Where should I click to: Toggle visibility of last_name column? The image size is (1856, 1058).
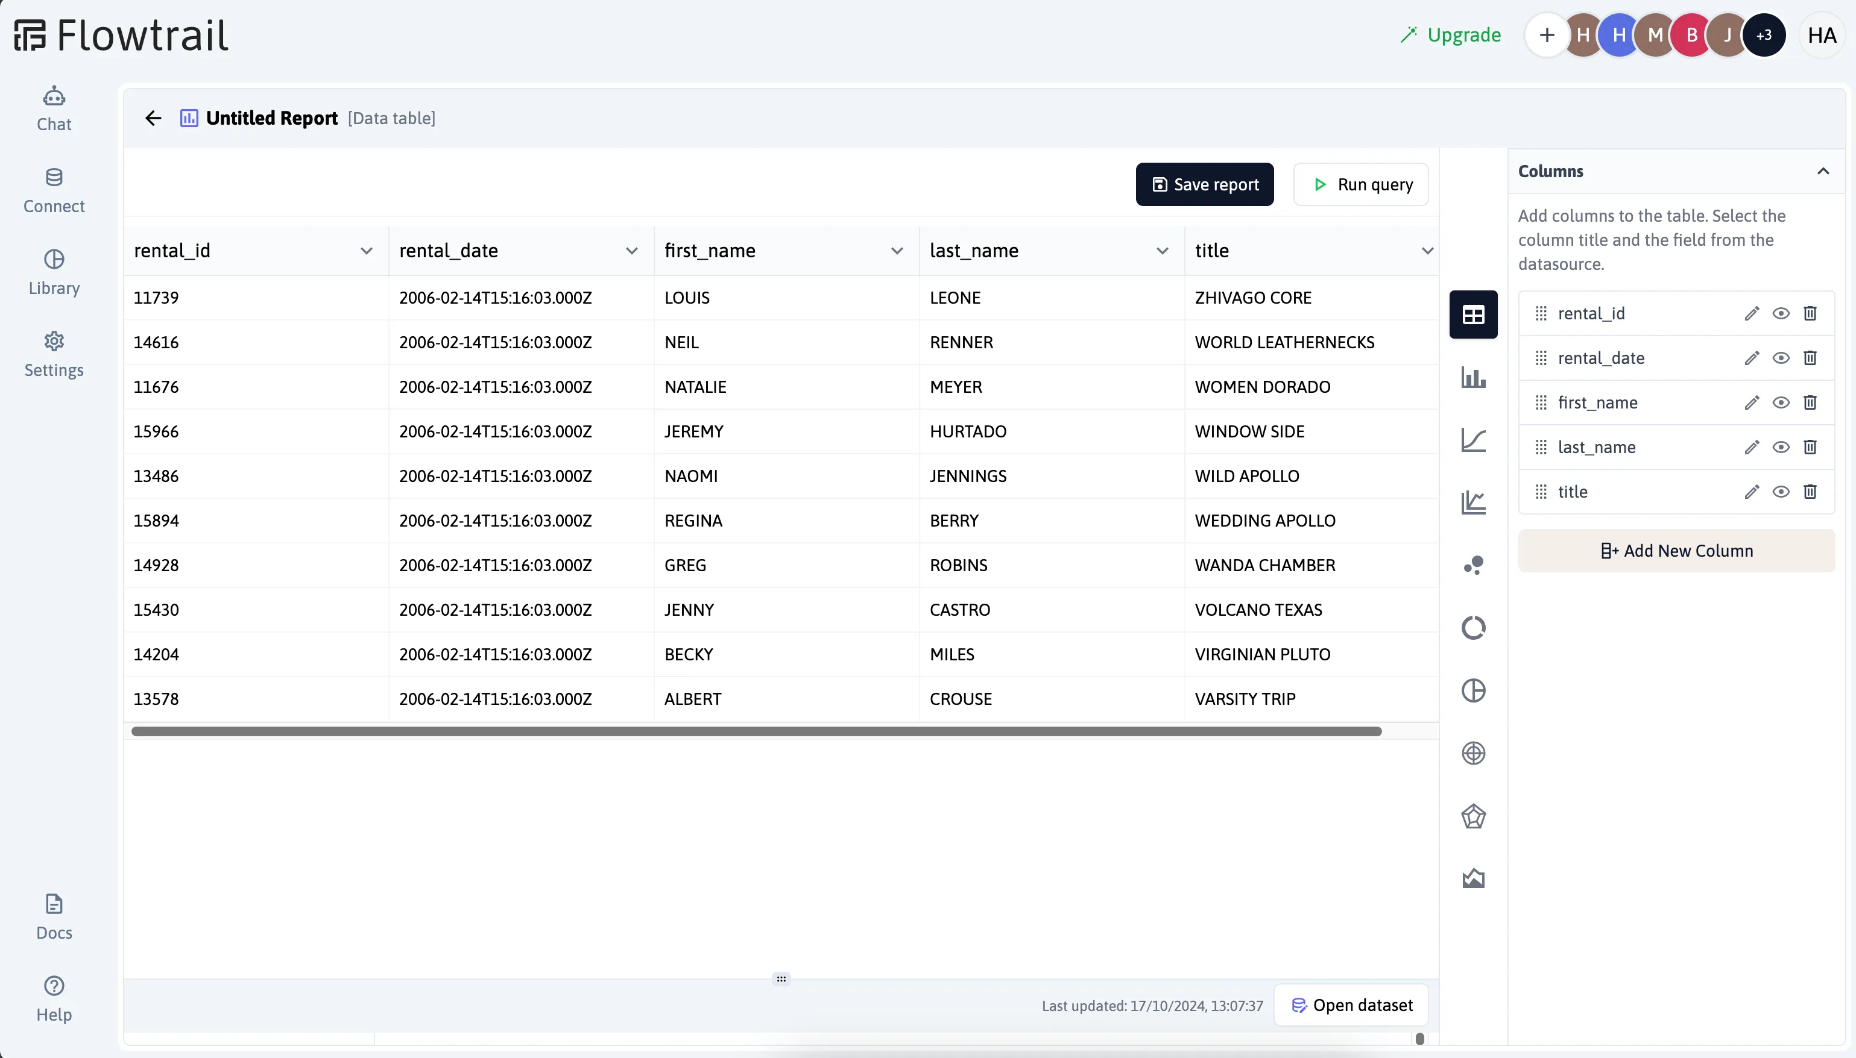[1781, 447]
